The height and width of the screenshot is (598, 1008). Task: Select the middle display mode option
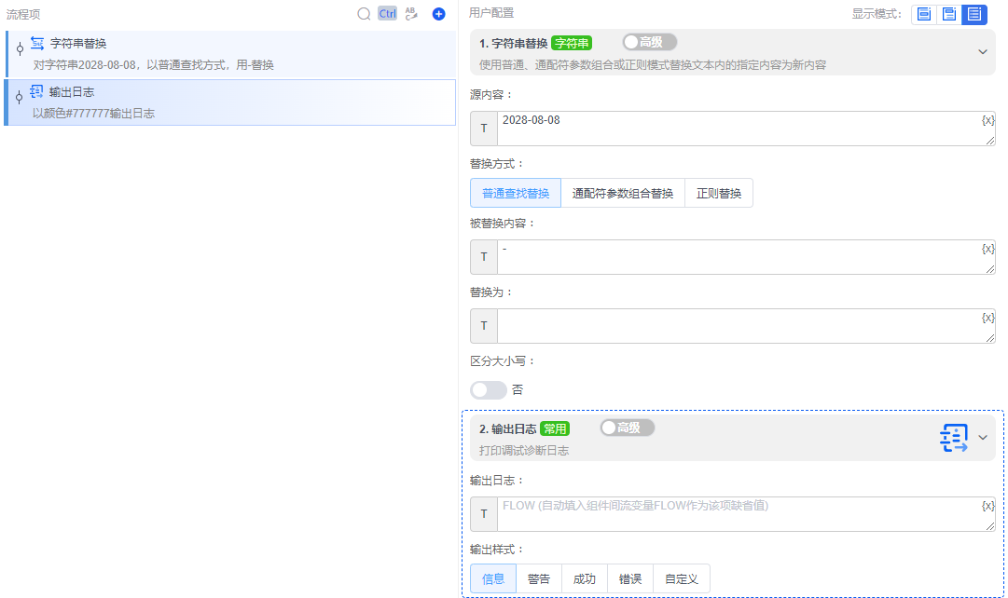(x=948, y=14)
